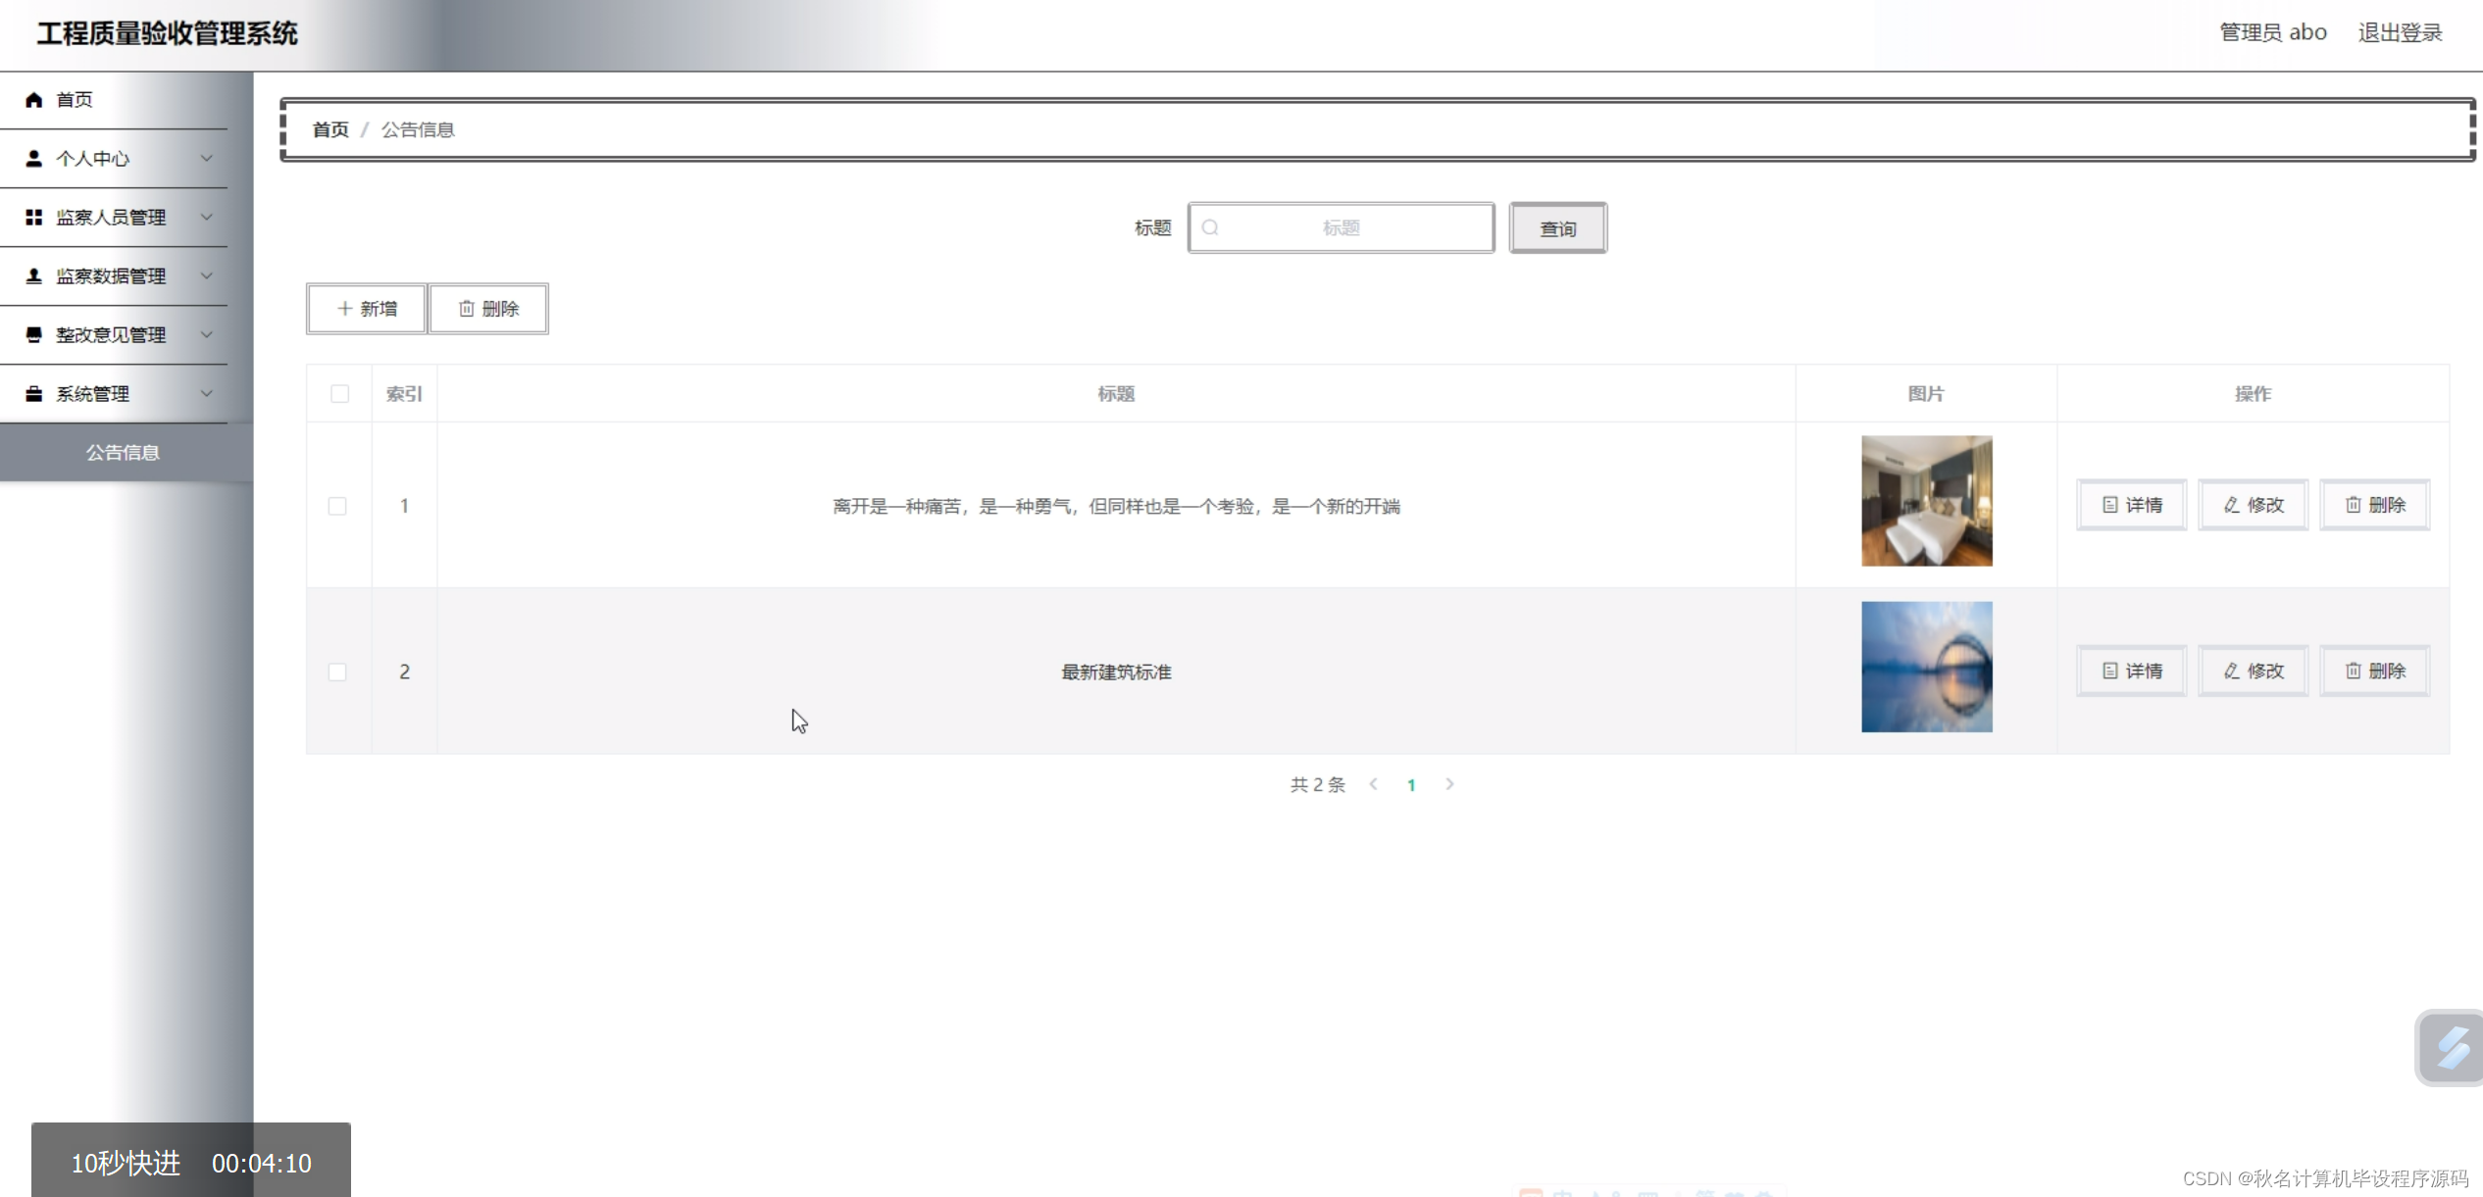This screenshot has height=1197, width=2483.
Task: Click the floating bird widget icon at the right edge
Action: pyautogui.click(x=2452, y=1048)
